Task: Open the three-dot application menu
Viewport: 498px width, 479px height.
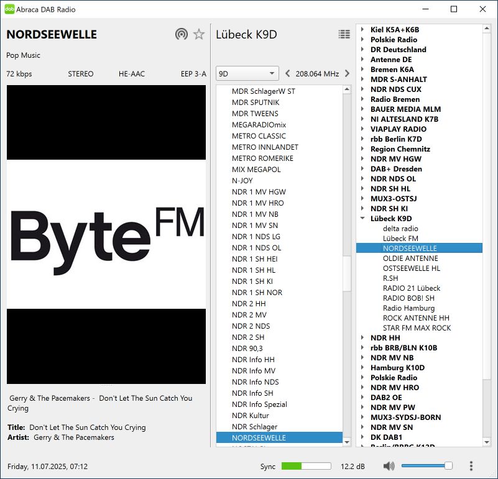Action: (x=471, y=466)
